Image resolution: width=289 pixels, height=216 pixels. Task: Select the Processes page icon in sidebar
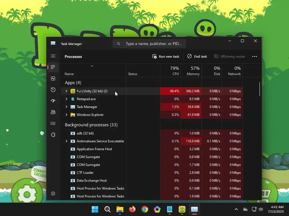(x=53, y=67)
